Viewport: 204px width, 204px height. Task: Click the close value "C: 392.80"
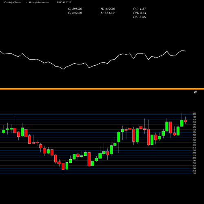(x=75, y=13)
